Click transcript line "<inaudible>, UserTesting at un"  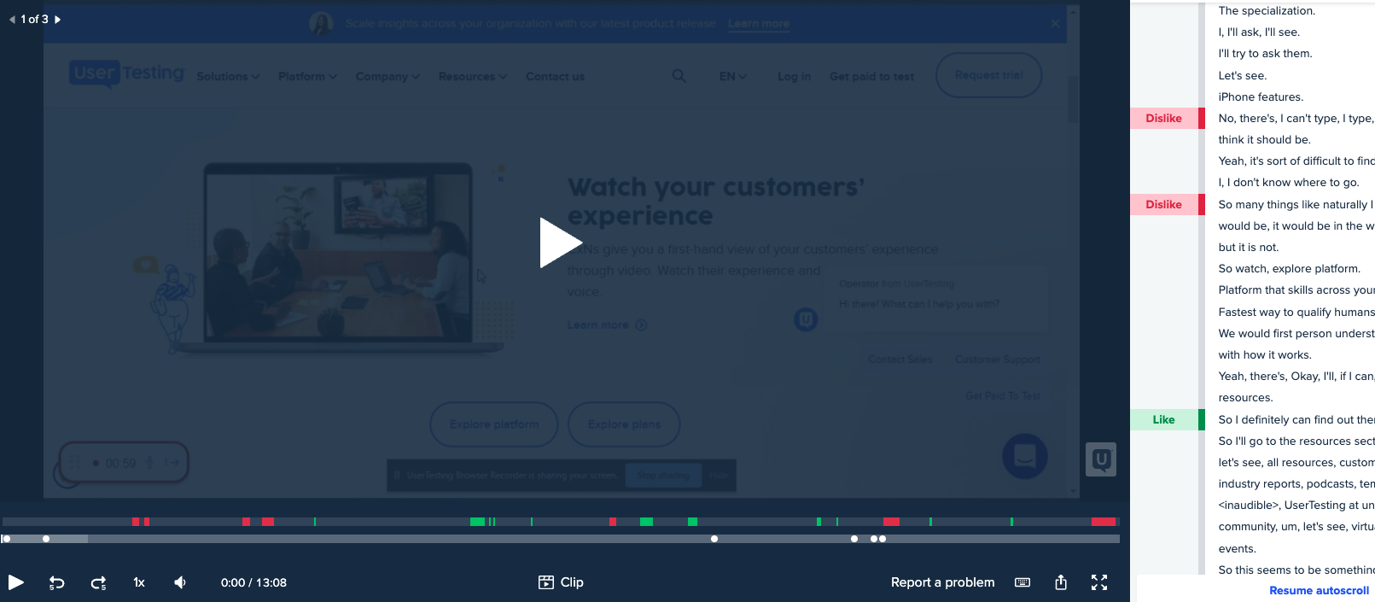(x=1296, y=506)
